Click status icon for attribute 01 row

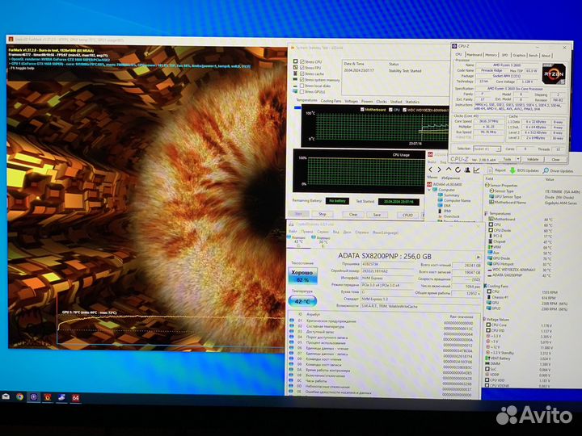292,321
